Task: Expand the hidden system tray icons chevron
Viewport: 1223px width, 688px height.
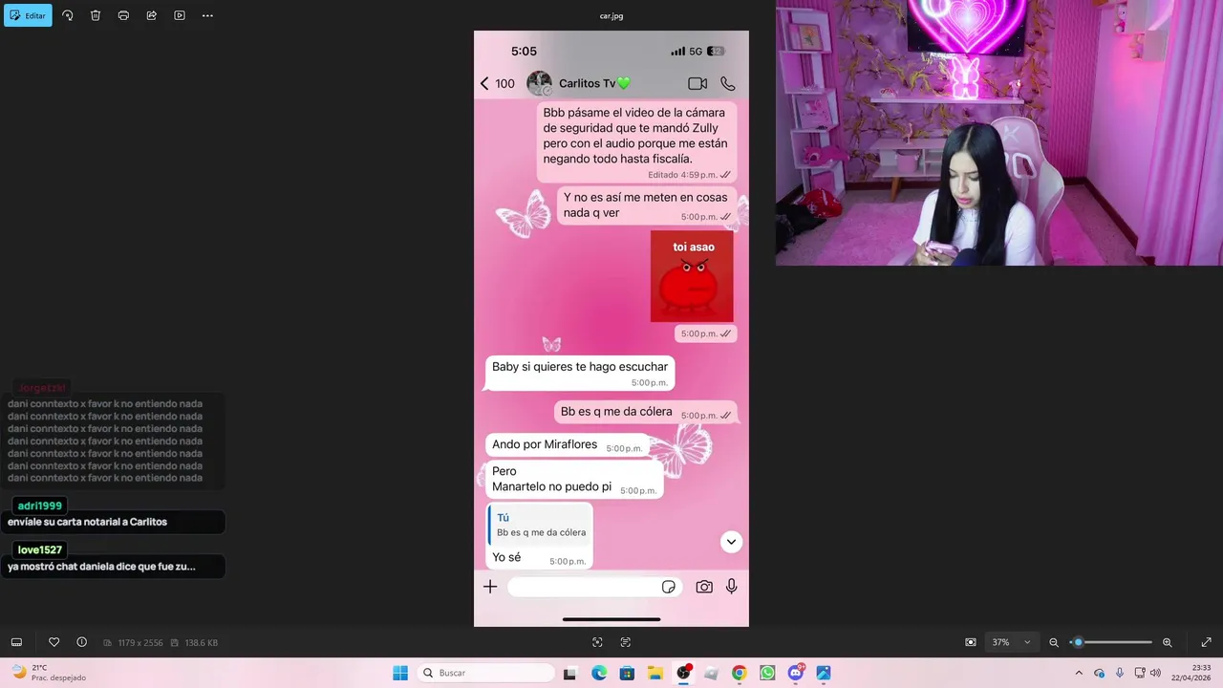Action: [x=1079, y=673]
